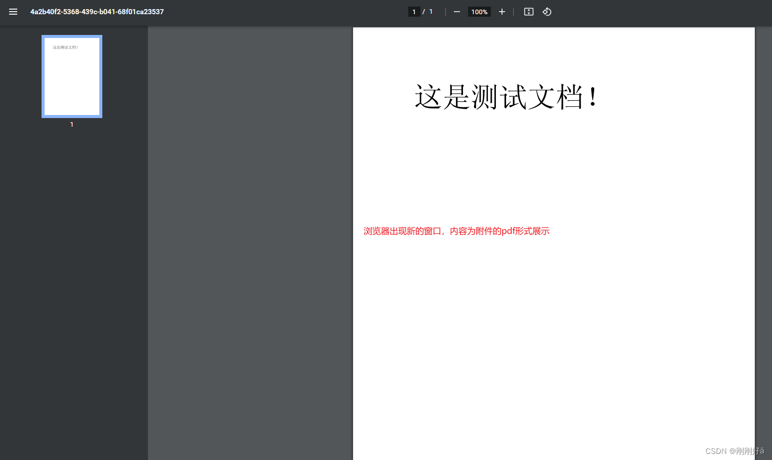The width and height of the screenshot is (772, 460).
Task: Click the CSDN watermark link
Action: click(x=735, y=451)
